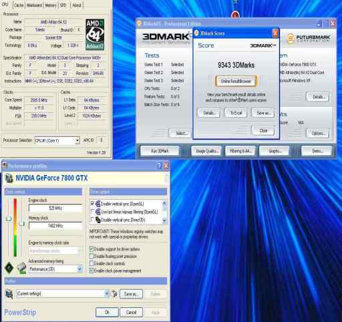Click the AMD Athlon 64 X2 logo
The height and width of the screenshot is (322, 342).
[x=95, y=34]
